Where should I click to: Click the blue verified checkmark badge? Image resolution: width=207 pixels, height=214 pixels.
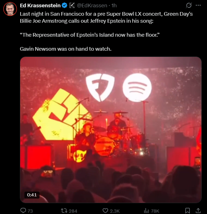click(x=65, y=5)
